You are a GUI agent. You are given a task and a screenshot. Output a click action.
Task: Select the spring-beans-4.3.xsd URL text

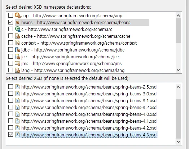pos(89,135)
